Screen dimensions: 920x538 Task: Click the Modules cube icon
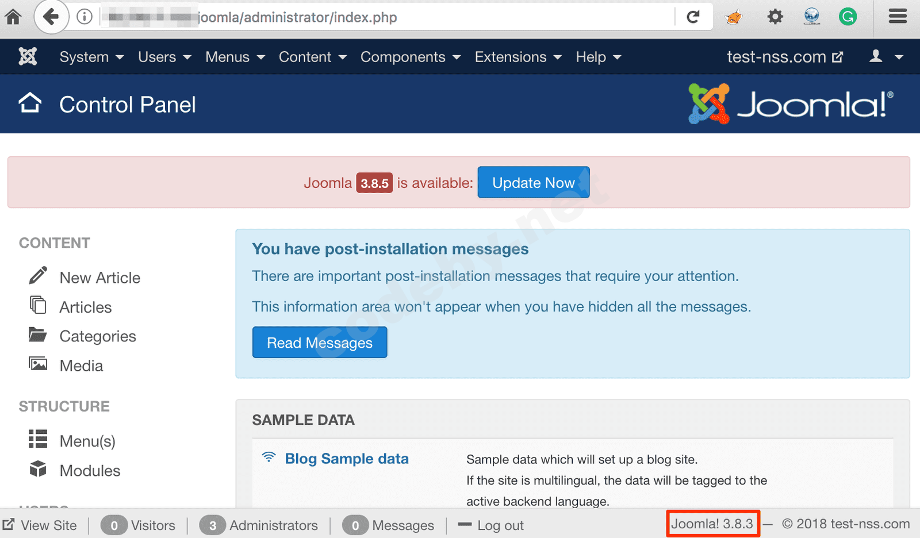(x=38, y=469)
